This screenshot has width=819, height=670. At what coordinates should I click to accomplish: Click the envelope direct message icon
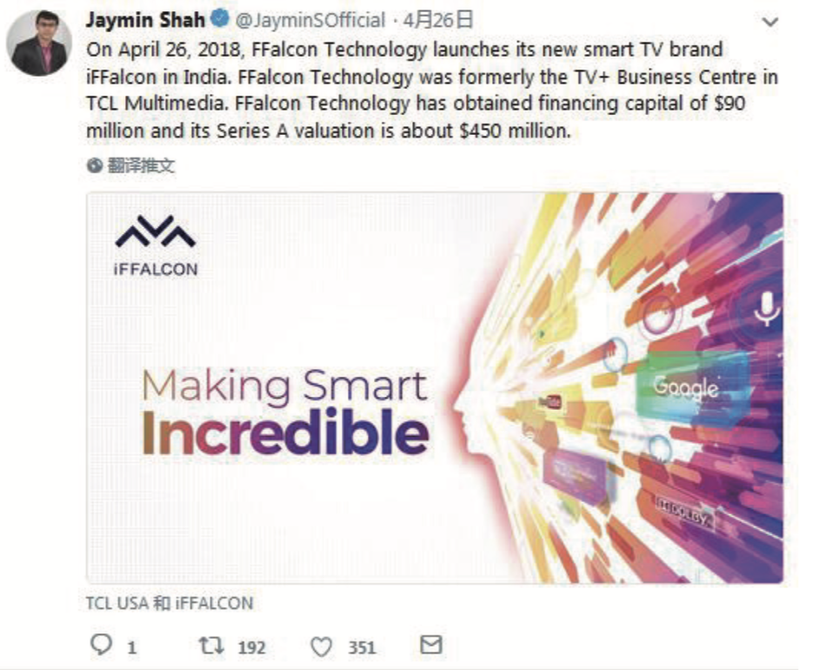tap(430, 645)
